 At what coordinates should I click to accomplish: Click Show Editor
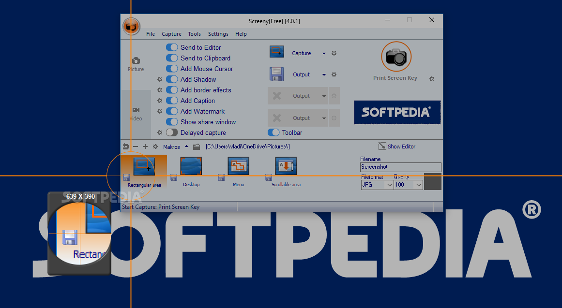pos(397,146)
